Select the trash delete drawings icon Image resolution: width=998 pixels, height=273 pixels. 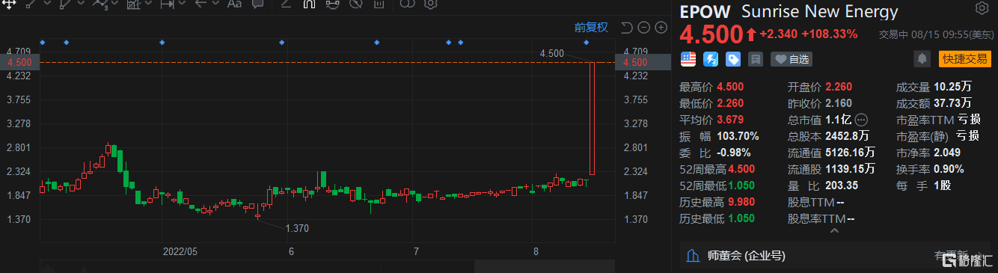379,4
